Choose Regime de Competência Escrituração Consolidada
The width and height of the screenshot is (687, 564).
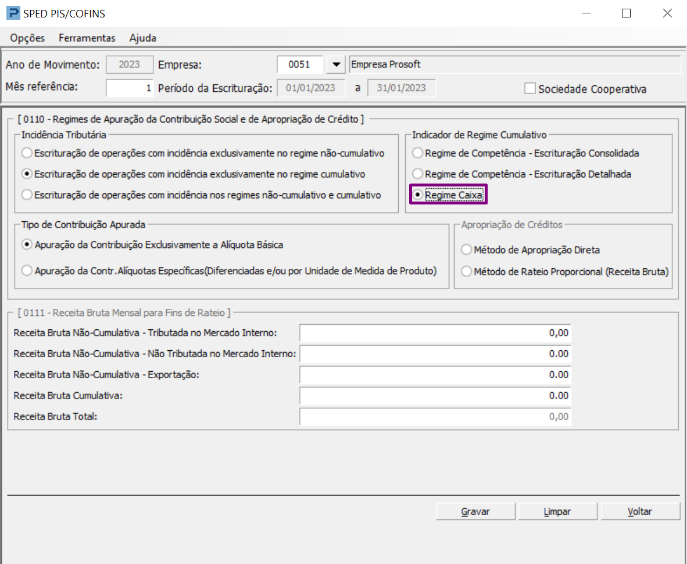417,153
